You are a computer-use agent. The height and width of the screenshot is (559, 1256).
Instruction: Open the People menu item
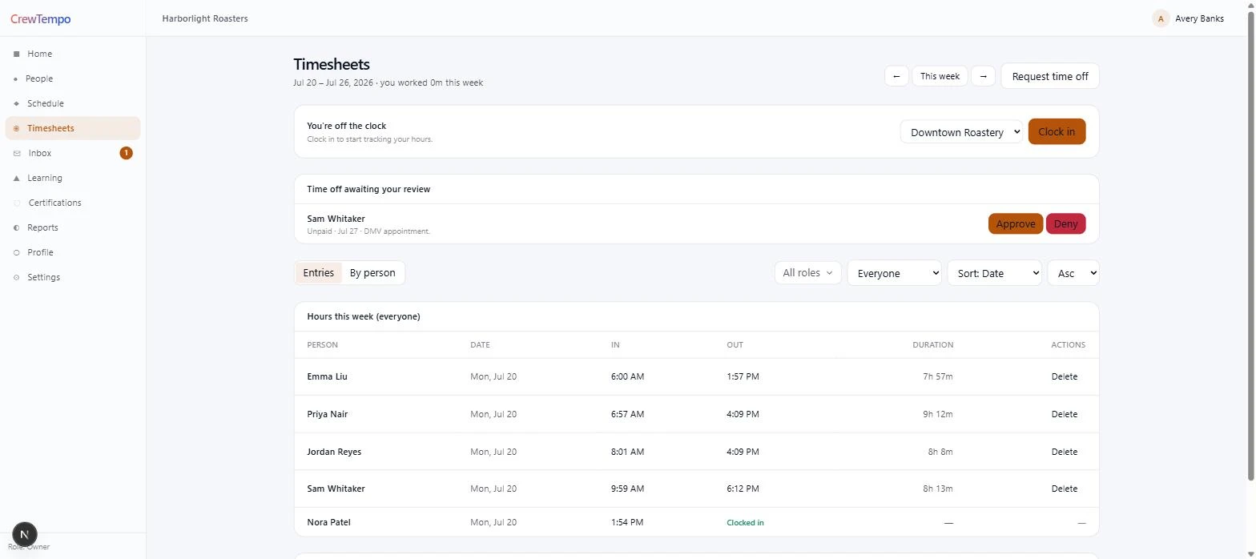coord(73,78)
